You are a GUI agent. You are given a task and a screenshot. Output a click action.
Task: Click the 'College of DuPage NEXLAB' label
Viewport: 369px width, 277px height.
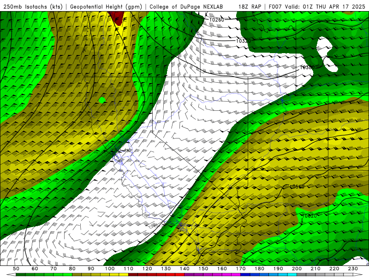(x=186, y=7)
